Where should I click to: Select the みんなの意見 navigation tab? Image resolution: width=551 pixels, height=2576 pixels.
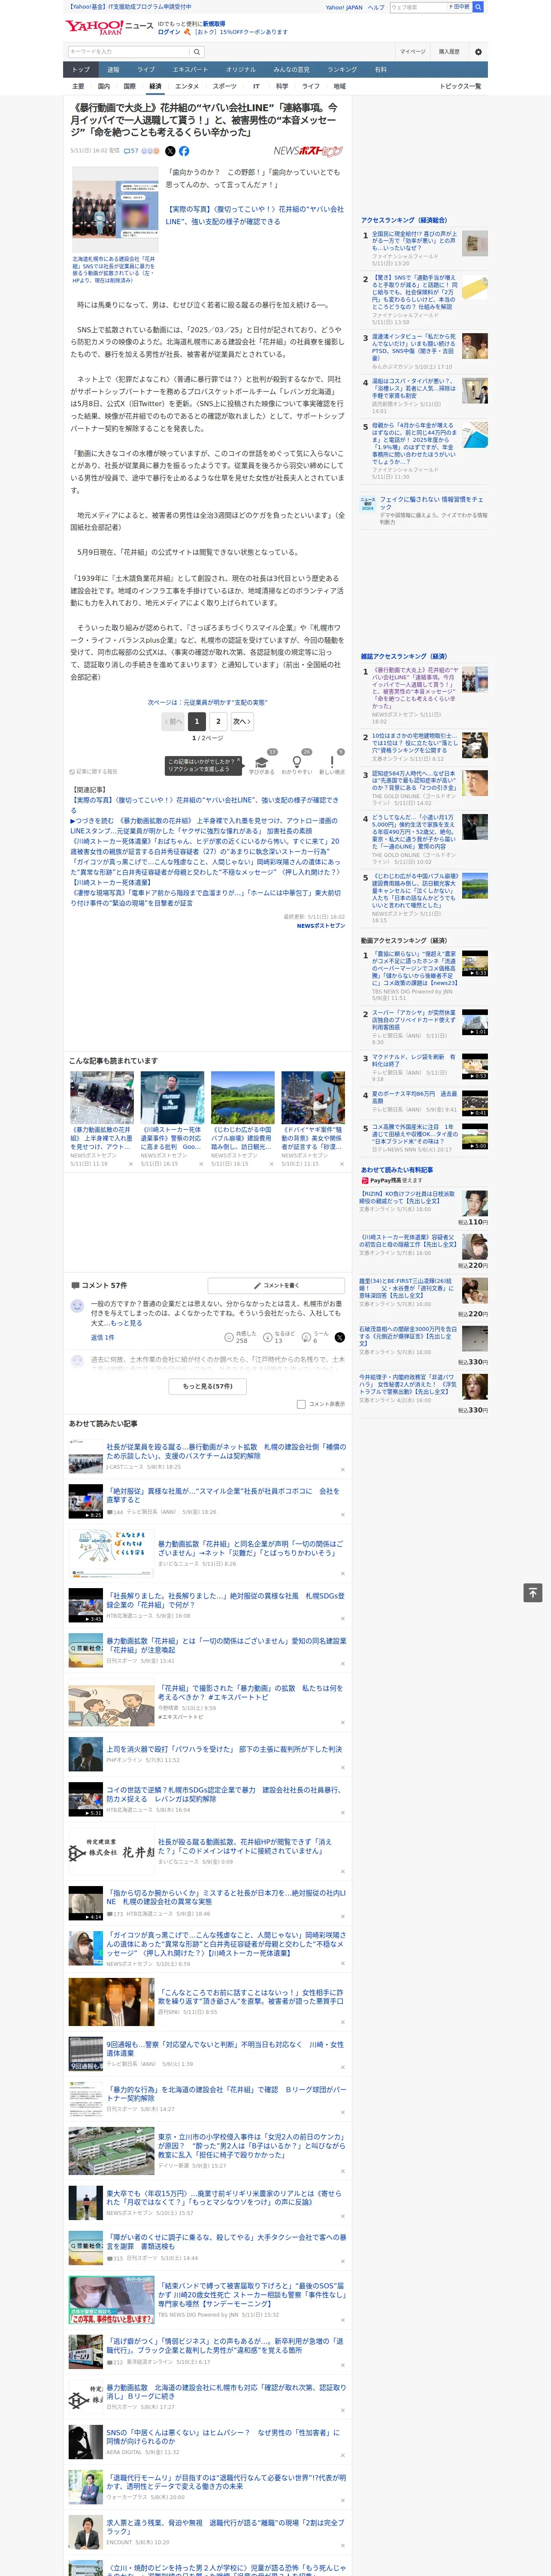291,70
